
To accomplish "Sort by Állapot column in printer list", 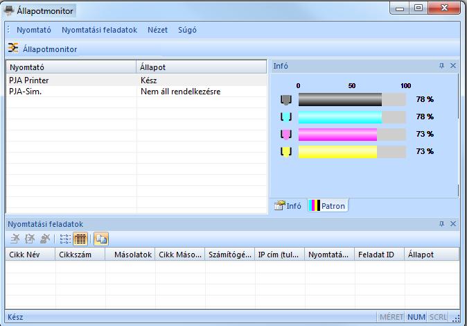I will click(202, 67).
